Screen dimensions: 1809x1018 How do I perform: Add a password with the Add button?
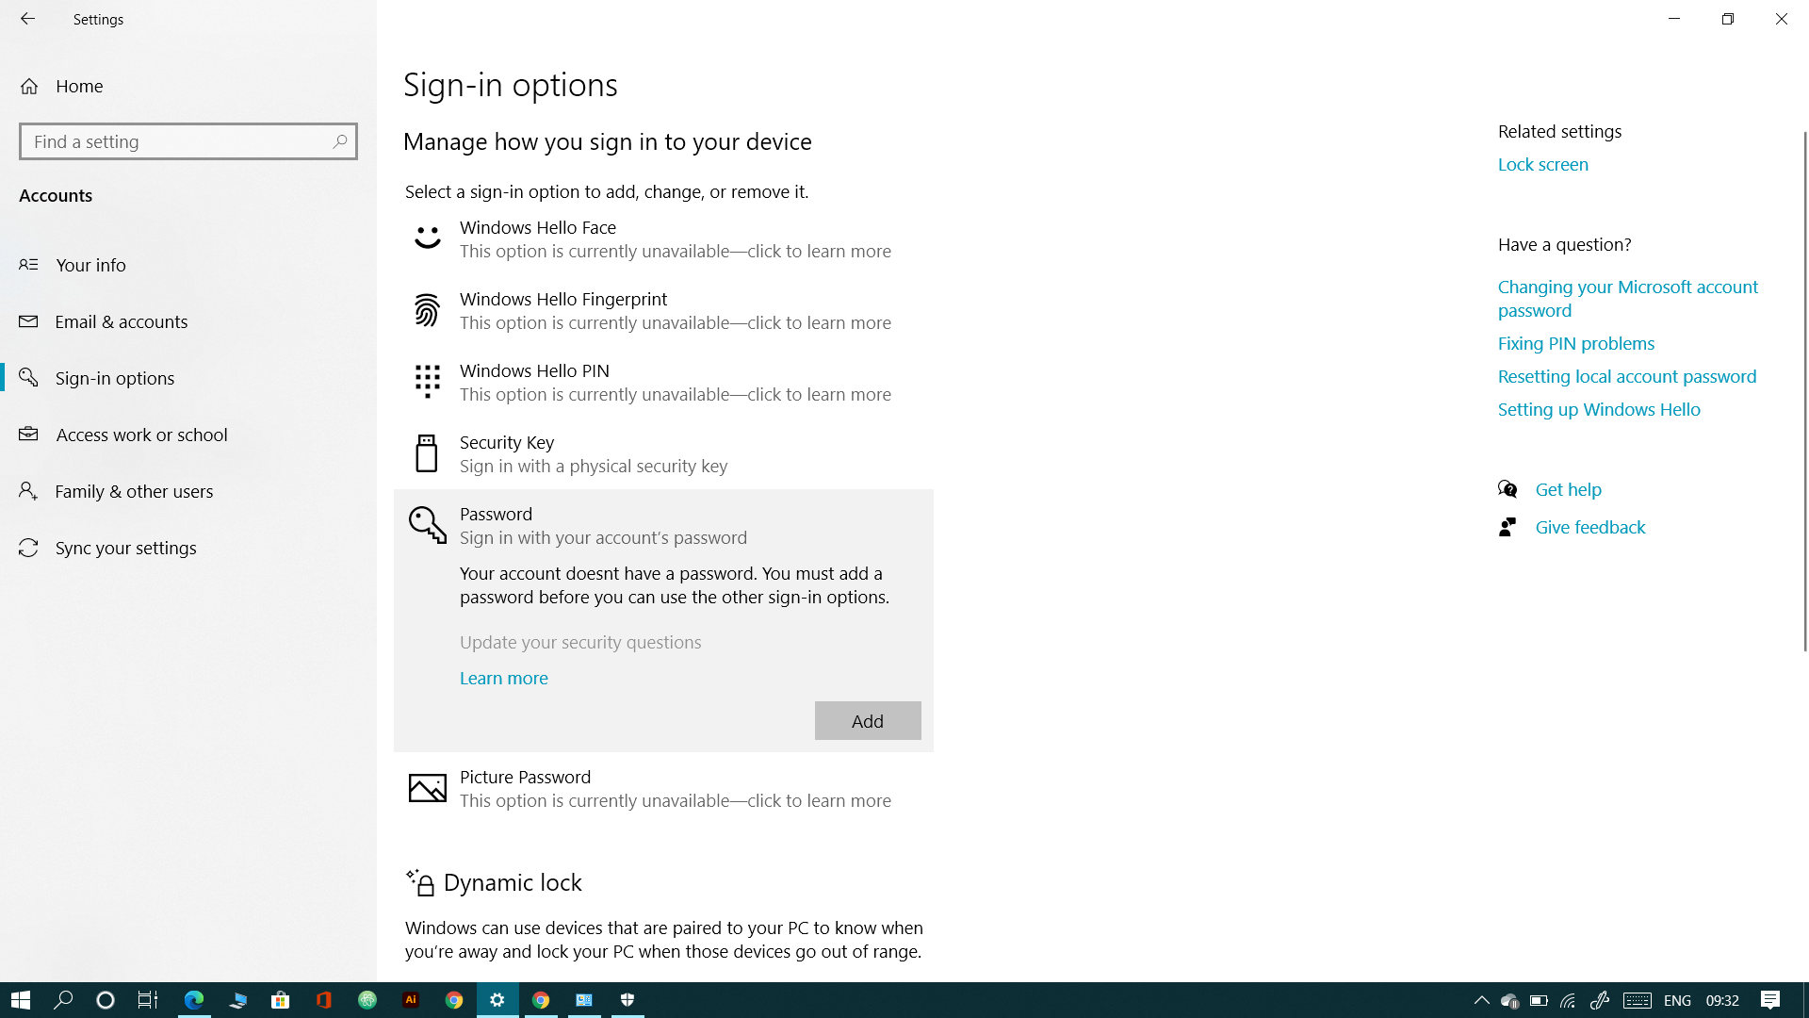[868, 721]
